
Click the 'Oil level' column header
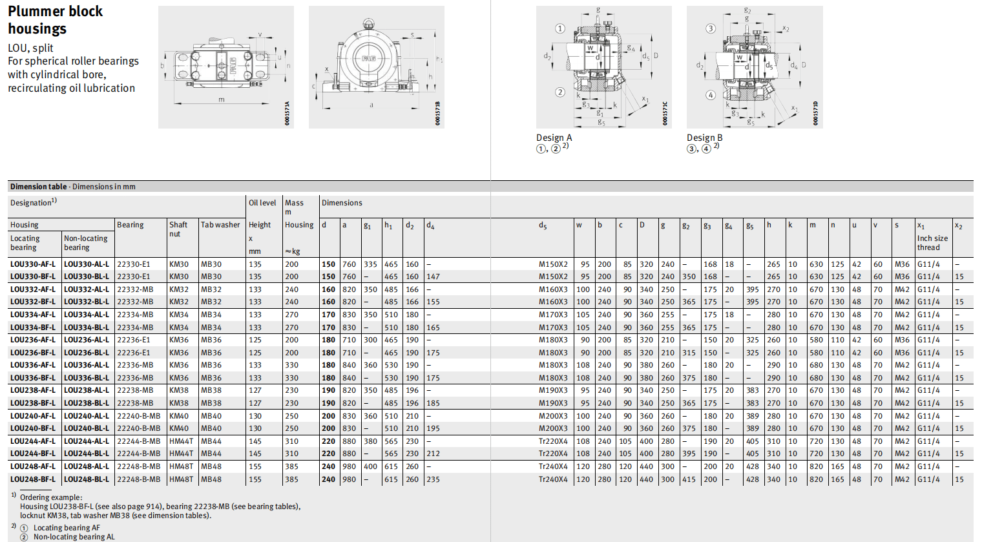(262, 203)
